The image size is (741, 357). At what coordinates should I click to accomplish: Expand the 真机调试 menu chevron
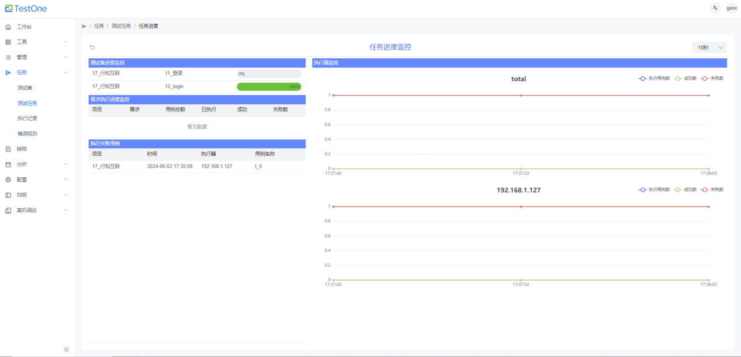65,210
